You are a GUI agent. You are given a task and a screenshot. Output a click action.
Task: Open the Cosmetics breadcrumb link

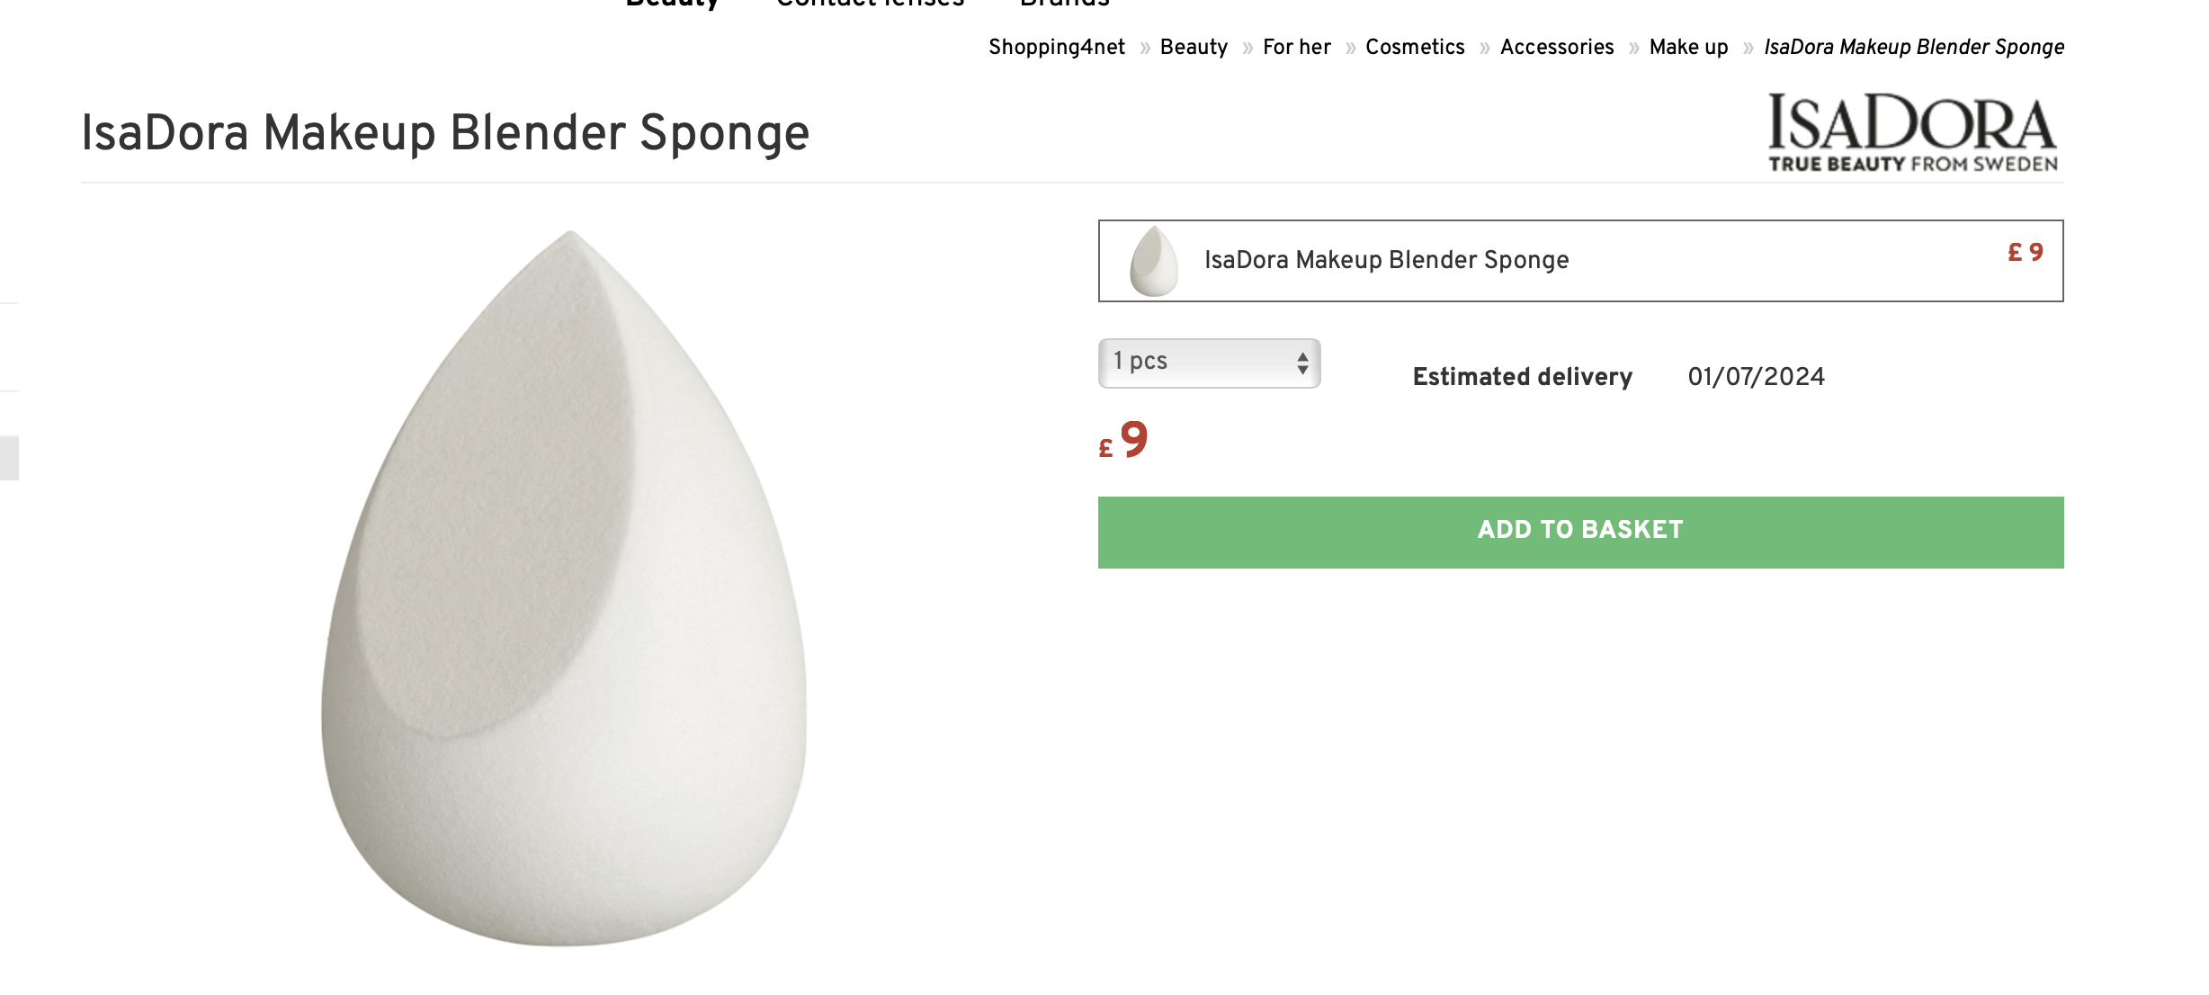pyautogui.click(x=1415, y=47)
